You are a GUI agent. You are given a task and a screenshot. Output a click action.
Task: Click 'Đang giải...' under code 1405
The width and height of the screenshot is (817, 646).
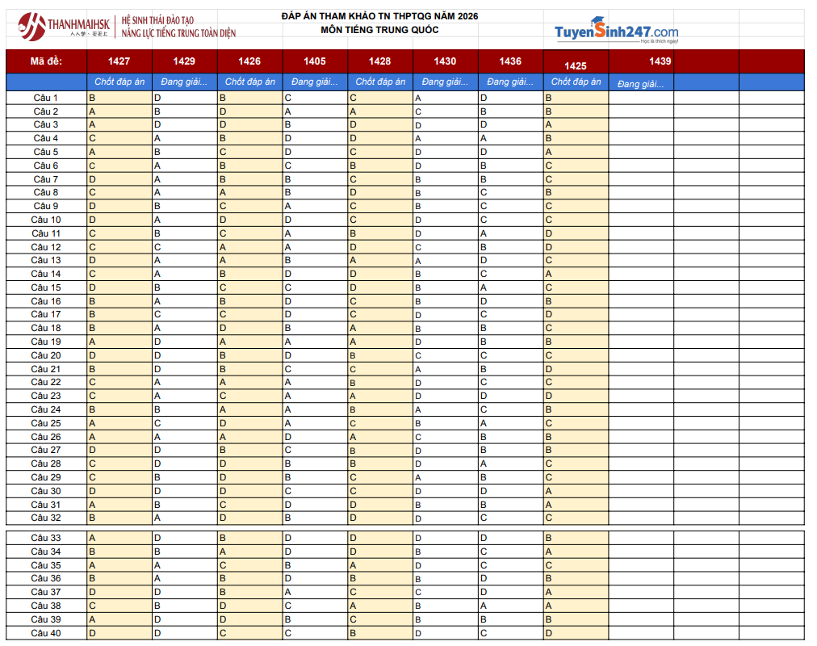(x=315, y=82)
